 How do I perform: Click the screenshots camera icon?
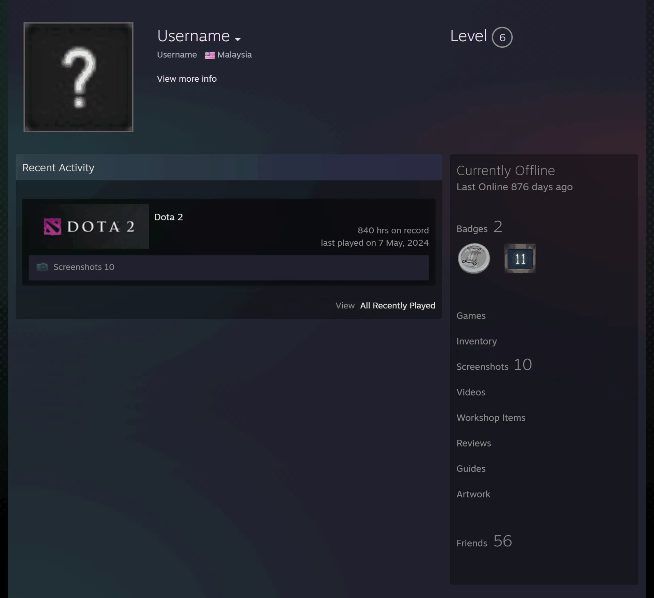(42, 267)
